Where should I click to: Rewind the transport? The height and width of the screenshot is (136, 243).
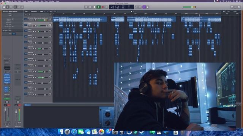pos(86,7)
